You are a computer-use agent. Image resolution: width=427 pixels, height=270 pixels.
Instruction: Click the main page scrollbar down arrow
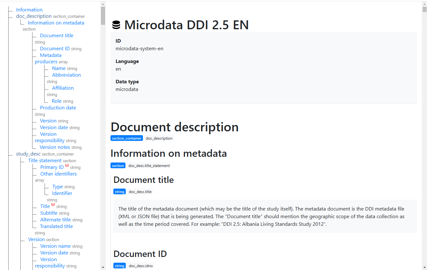tap(424, 267)
